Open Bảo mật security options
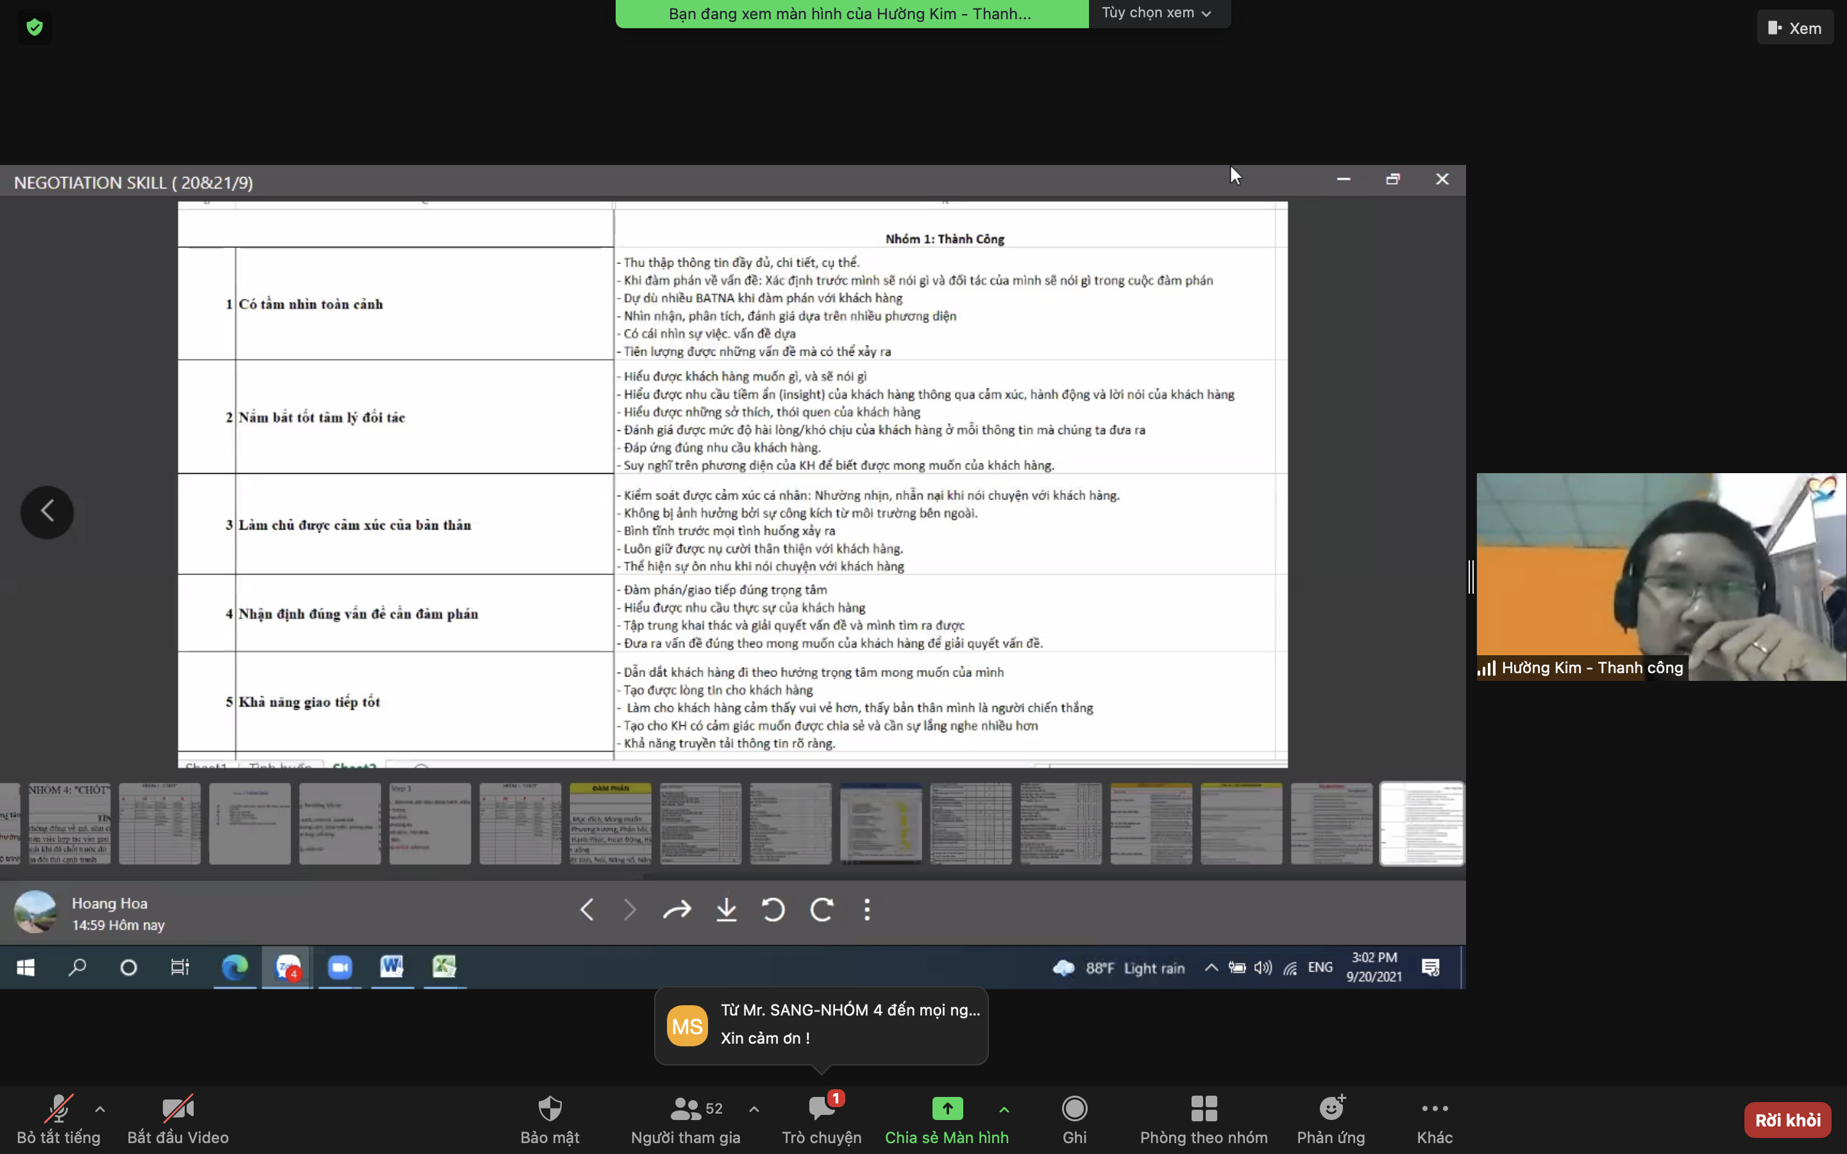1847x1154 pixels. 550,1119
